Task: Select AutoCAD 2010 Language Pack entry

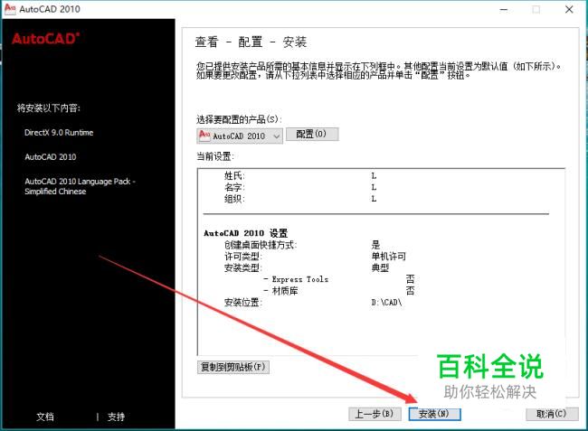Action: (80, 186)
